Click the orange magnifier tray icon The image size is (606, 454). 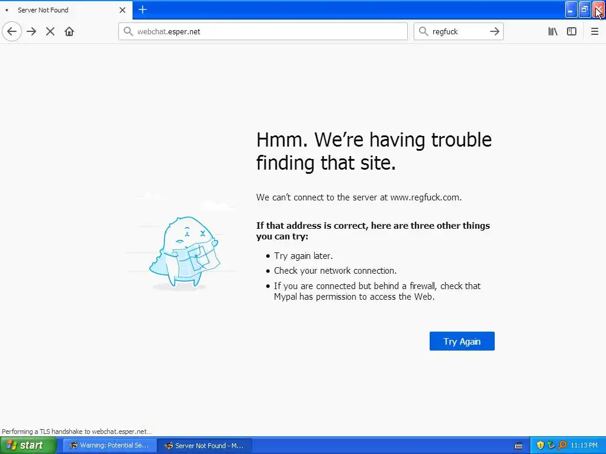click(x=562, y=446)
